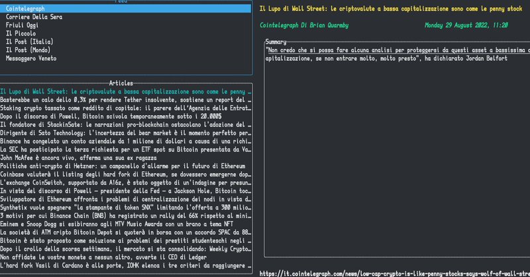Select the 'La società di ATM cripto Bitcoin Depot' article
The width and height of the screenshot is (530, 277).
click(126, 232)
